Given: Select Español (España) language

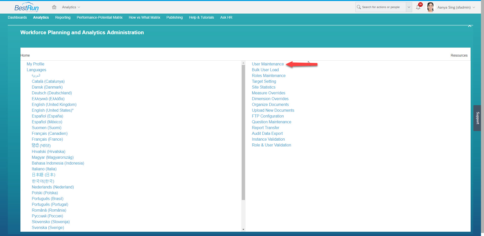Looking at the screenshot, I should [x=47, y=116].
